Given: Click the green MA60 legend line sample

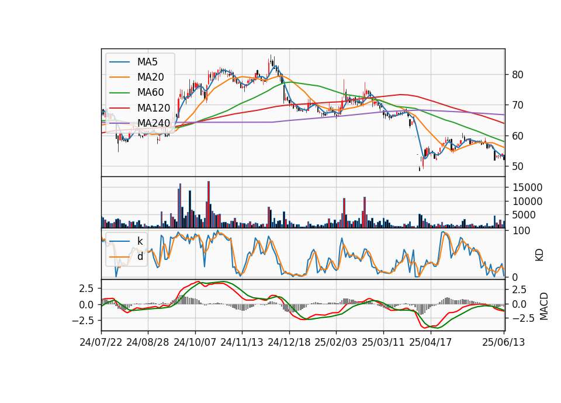Looking at the screenshot, I should 119,93.
